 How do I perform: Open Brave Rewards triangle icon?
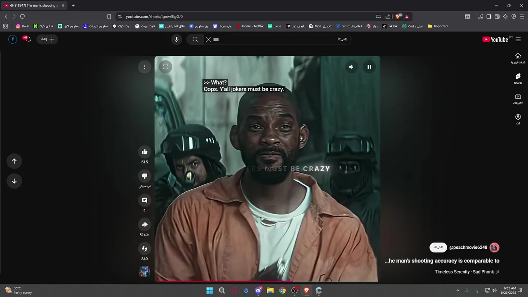coord(407,16)
